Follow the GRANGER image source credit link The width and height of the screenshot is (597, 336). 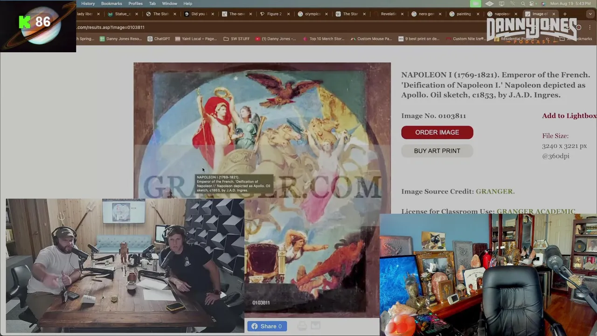coord(495,191)
